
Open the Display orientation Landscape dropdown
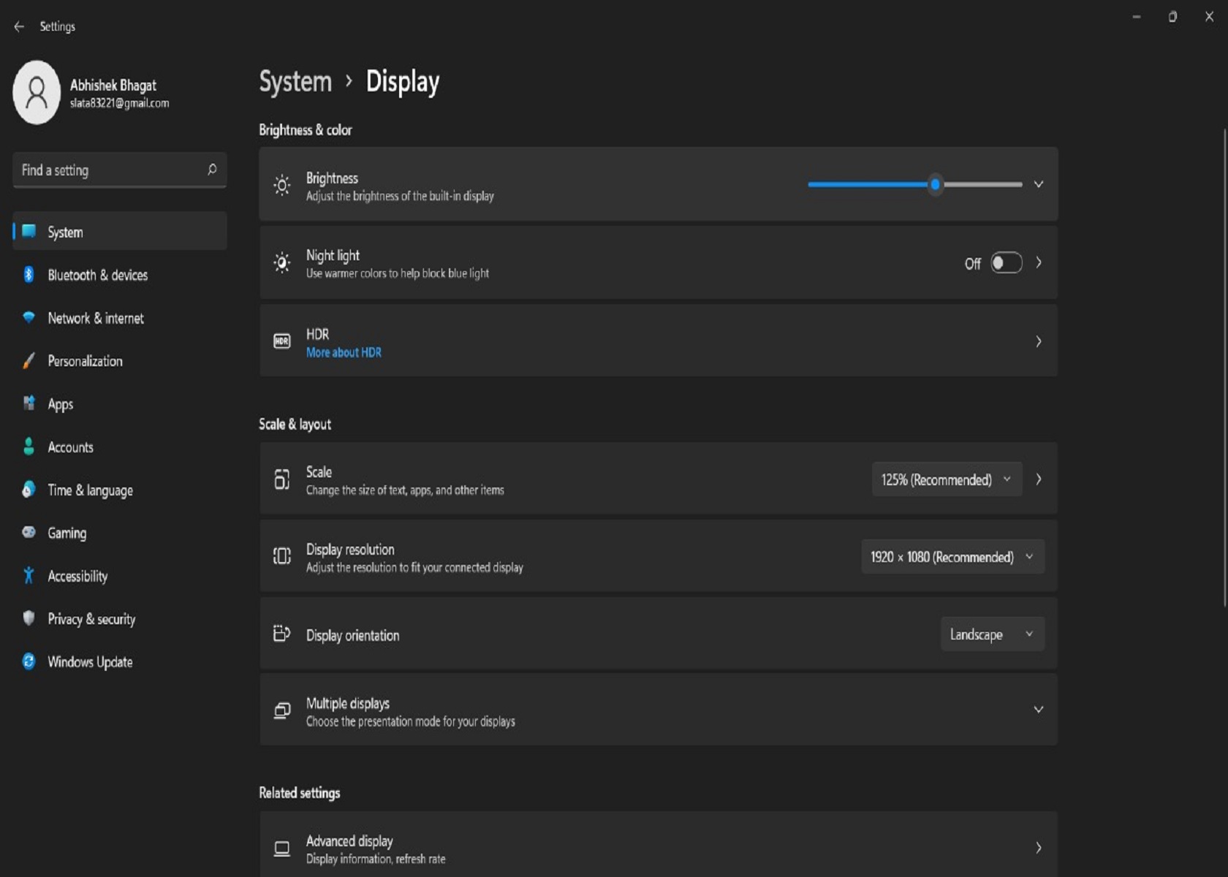[x=991, y=634]
